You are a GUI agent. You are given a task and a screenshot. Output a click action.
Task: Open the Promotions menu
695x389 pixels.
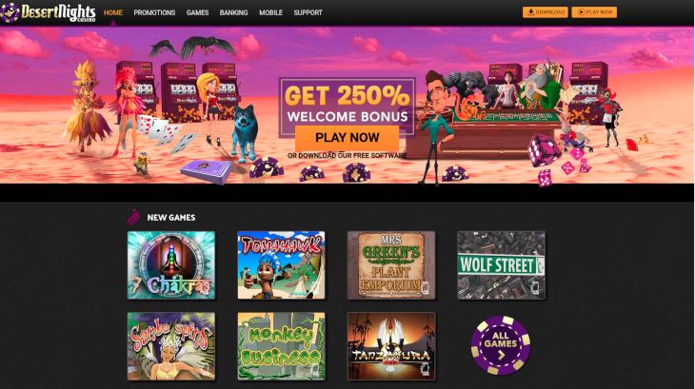point(154,12)
